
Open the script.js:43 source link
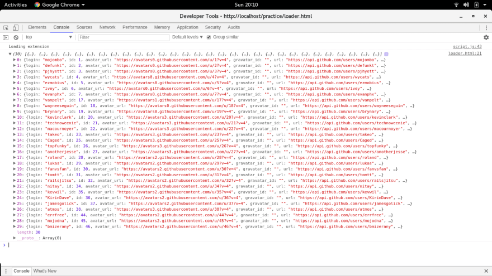click(x=467, y=46)
